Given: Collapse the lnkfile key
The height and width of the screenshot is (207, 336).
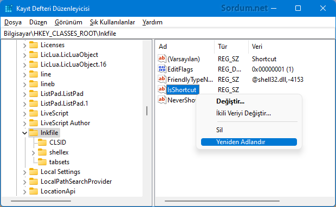Looking at the screenshot, I should 24,133.
